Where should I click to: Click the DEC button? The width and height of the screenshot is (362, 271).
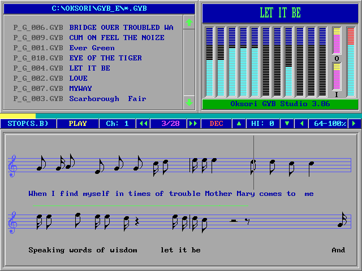pyautogui.click(x=216, y=124)
